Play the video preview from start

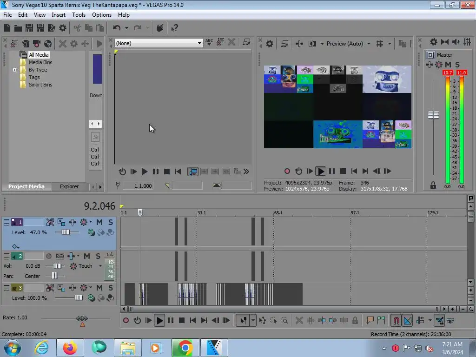point(309,171)
